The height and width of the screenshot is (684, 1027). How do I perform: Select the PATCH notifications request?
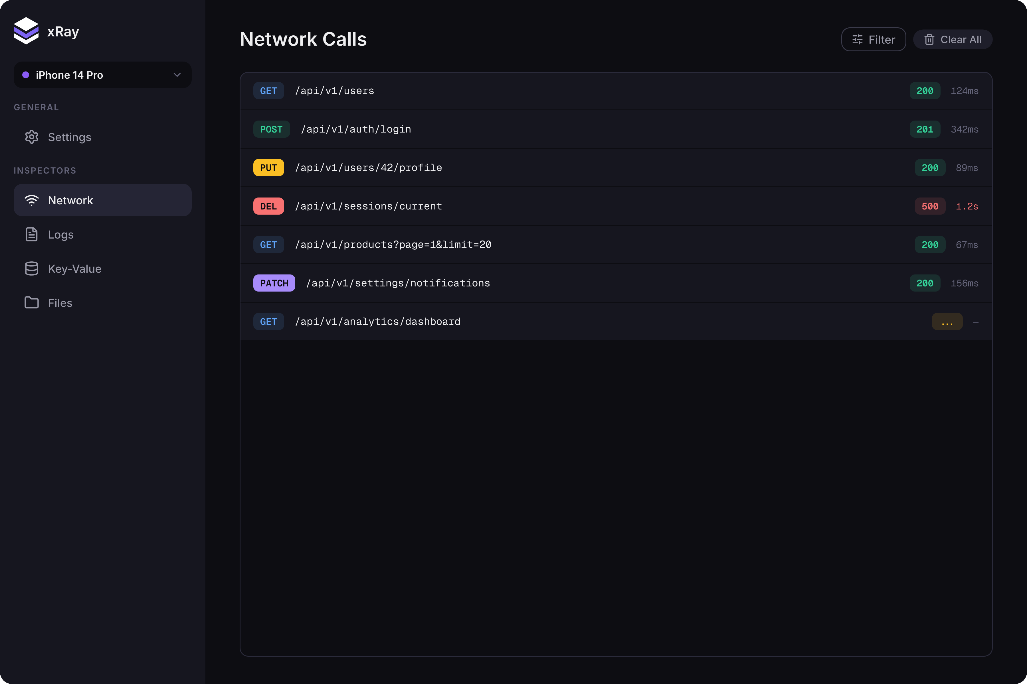[611, 283]
